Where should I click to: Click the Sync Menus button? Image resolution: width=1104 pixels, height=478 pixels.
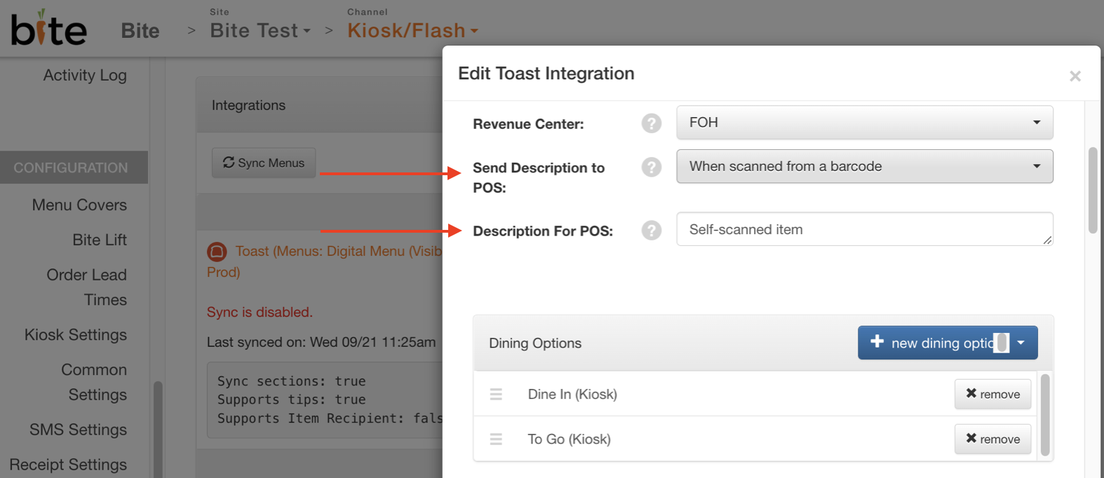(x=264, y=163)
